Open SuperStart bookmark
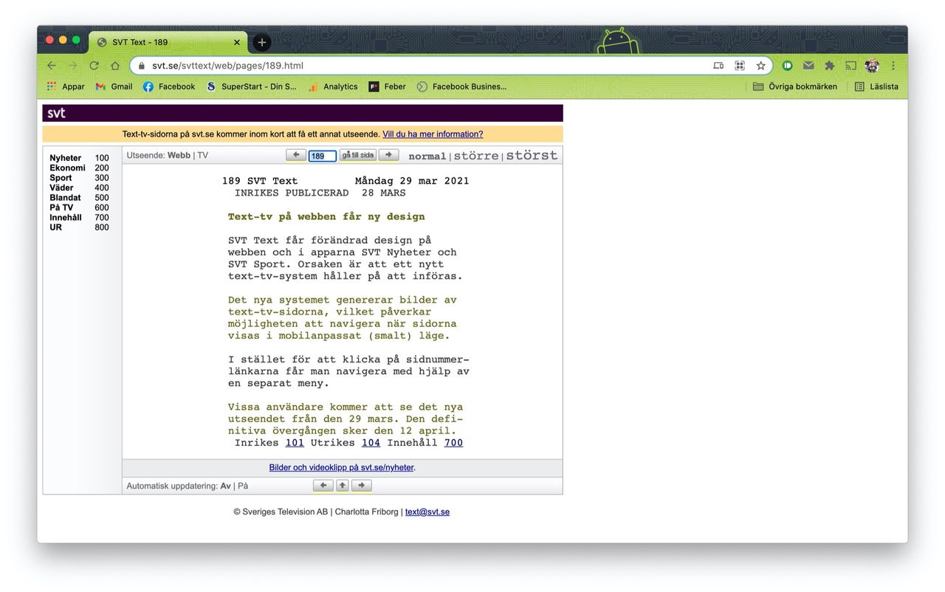This screenshot has height=592, width=945. click(251, 86)
